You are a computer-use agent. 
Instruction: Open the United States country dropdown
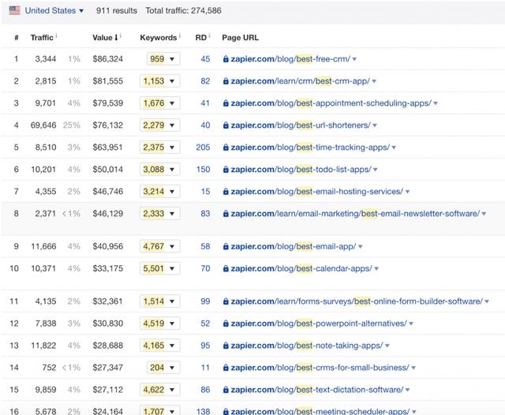[54, 10]
